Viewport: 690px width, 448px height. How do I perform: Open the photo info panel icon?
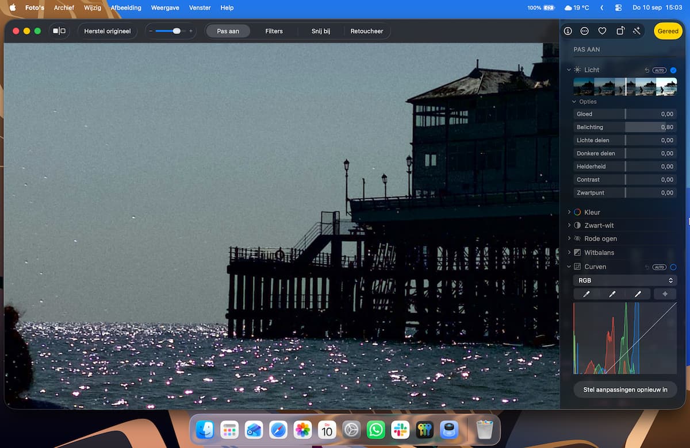pos(568,31)
